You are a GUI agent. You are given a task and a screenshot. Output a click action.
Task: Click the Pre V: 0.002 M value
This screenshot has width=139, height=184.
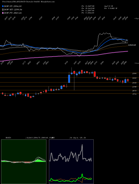click(110, 8)
